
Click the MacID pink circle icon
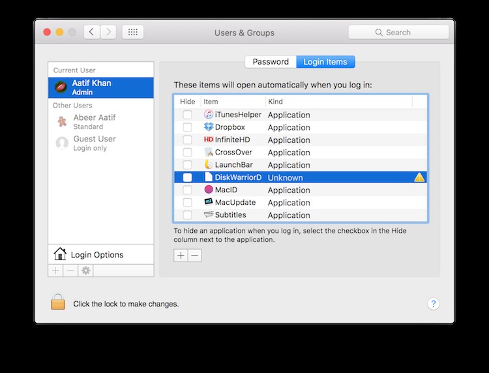(x=209, y=189)
